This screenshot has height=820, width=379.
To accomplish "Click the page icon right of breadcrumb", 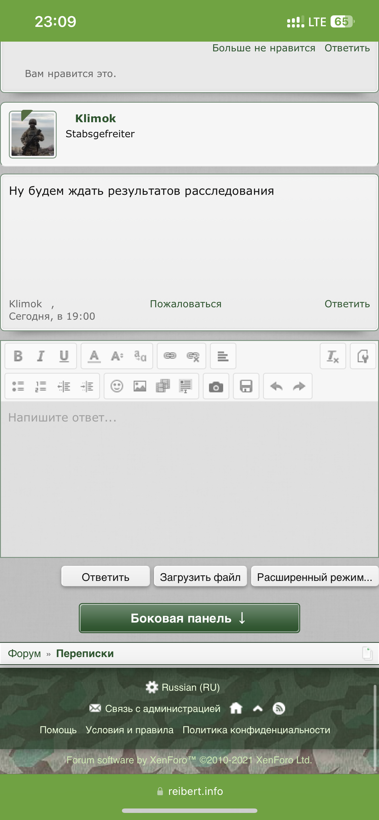I will click(x=367, y=654).
